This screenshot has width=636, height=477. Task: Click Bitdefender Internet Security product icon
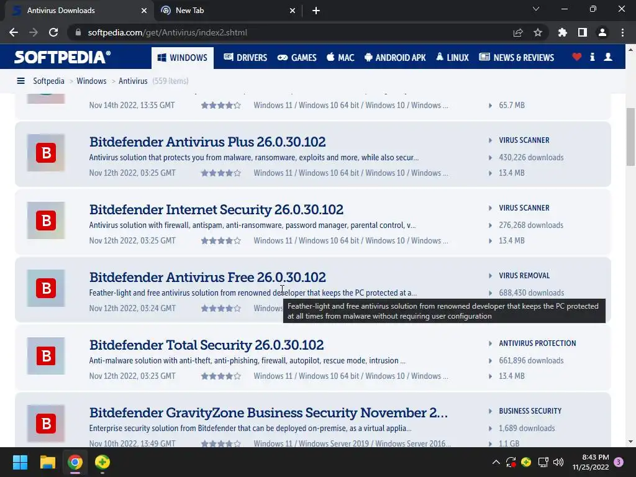coord(46,220)
